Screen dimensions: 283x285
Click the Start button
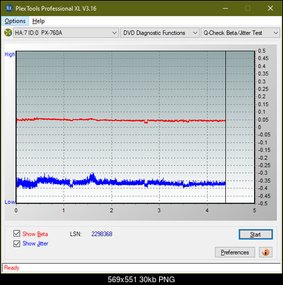[256, 234]
